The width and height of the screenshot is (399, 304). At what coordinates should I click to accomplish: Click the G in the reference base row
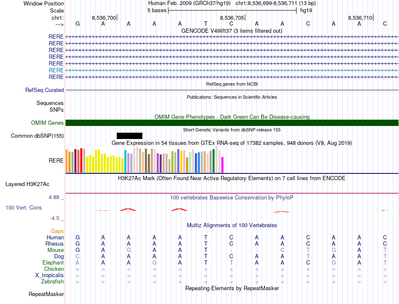tap(78, 24)
